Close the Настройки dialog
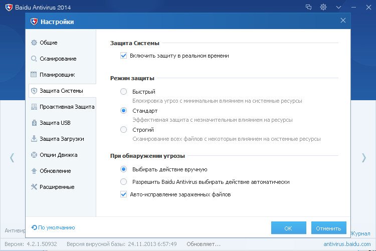The width and height of the screenshot is (376, 251). pos(343,21)
